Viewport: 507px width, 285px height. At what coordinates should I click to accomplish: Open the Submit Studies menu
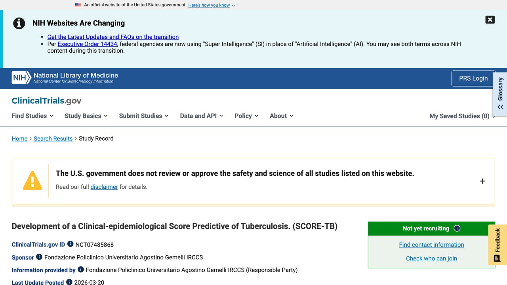(144, 116)
